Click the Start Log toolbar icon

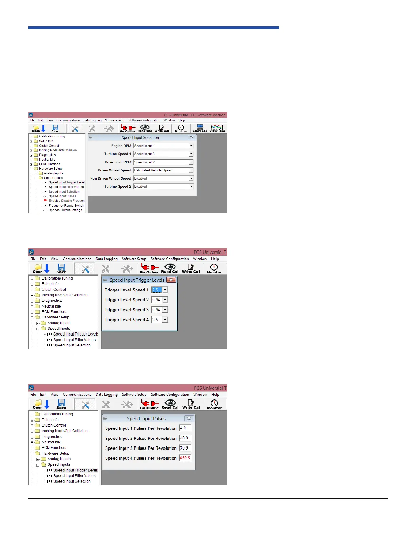200,128
